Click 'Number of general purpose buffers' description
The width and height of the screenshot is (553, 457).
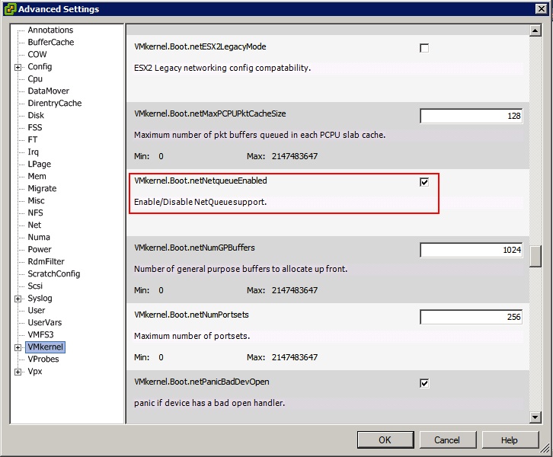tap(241, 269)
